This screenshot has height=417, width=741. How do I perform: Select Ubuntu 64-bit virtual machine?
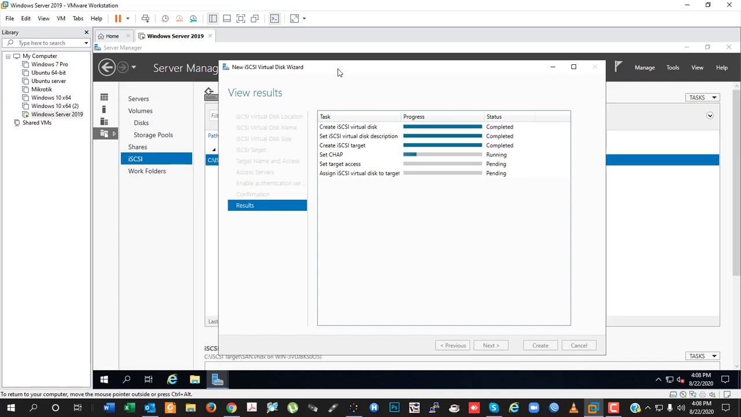49,73
